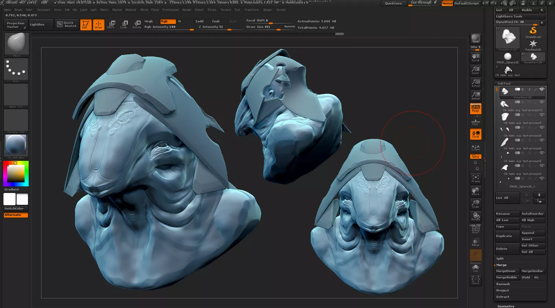Hide the DynaWax128 subtool with eye icon

pos(542,89)
